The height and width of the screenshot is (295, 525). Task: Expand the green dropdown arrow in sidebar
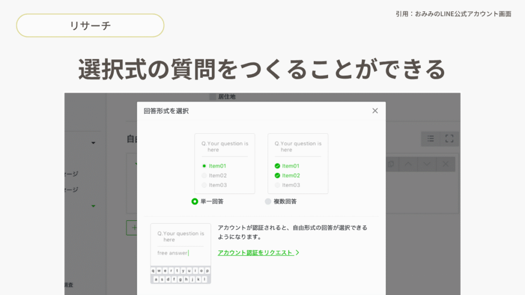(x=93, y=206)
